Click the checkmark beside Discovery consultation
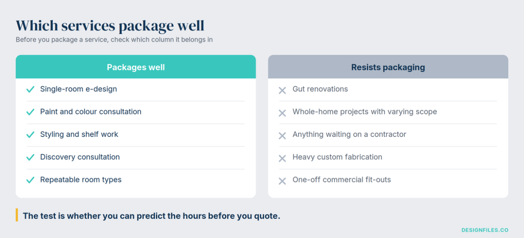Viewport: 524px width, 238px height. click(x=30, y=157)
